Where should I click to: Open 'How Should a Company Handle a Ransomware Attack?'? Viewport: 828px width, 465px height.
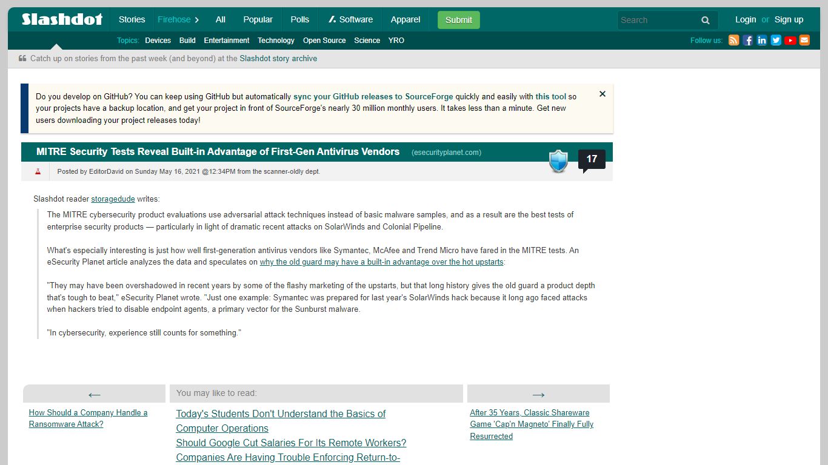(88, 418)
